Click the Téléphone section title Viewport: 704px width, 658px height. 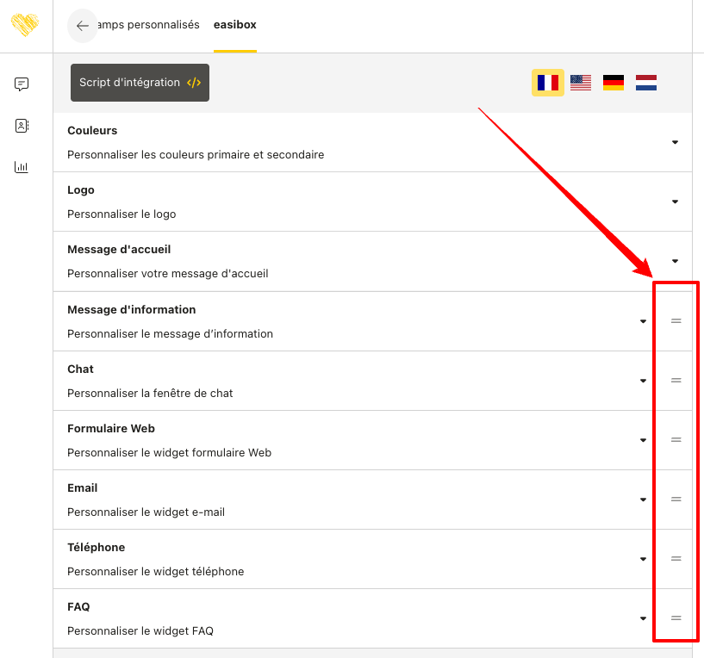(x=96, y=548)
